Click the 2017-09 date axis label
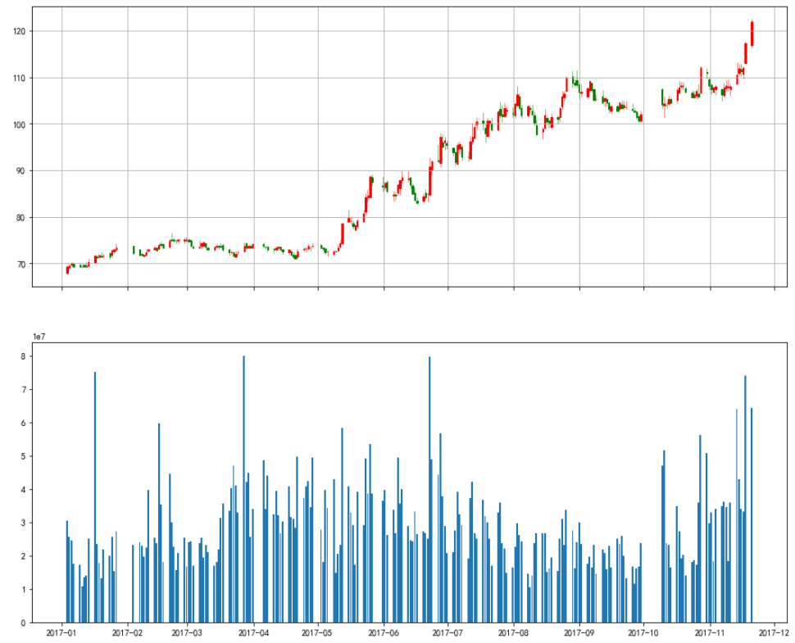Image resolution: width=795 pixels, height=643 pixels. (579, 633)
